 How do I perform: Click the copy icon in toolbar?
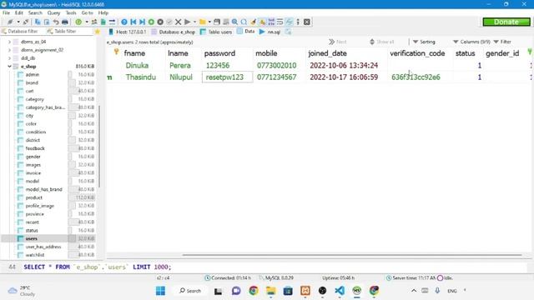click(x=38, y=22)
